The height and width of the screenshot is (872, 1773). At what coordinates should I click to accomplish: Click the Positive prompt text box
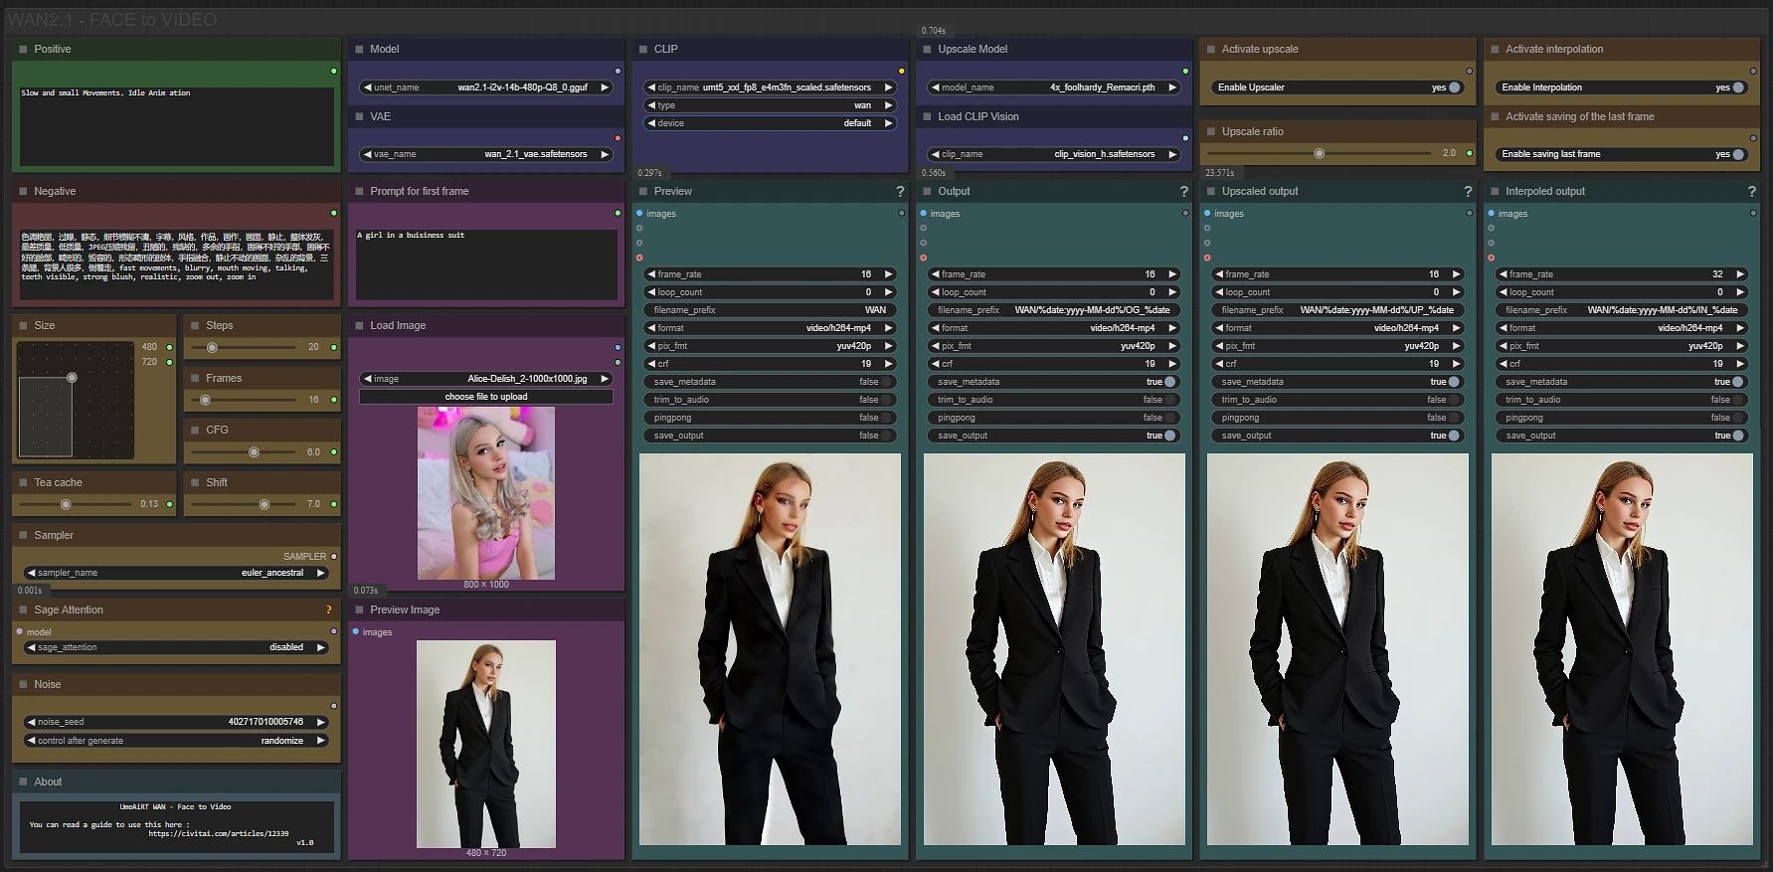[177, 126]
